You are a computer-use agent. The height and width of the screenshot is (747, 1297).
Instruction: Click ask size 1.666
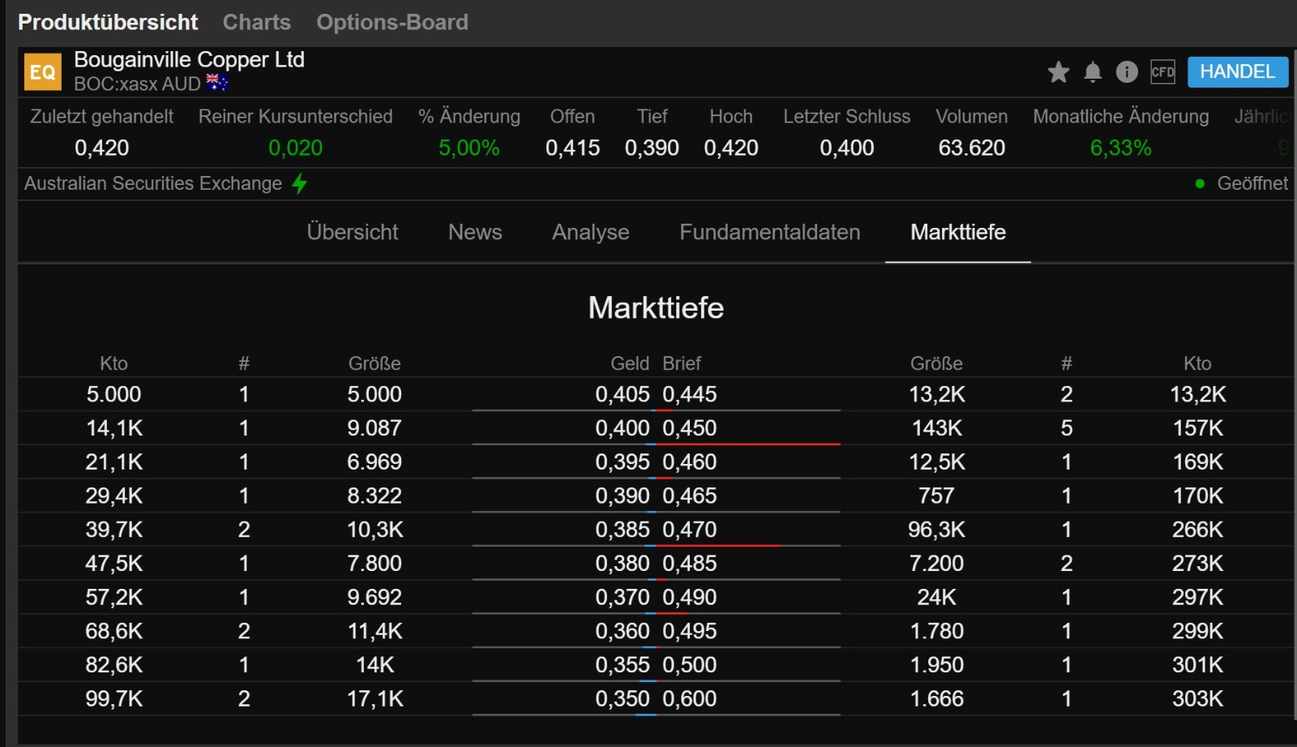(x=937, y=698)
